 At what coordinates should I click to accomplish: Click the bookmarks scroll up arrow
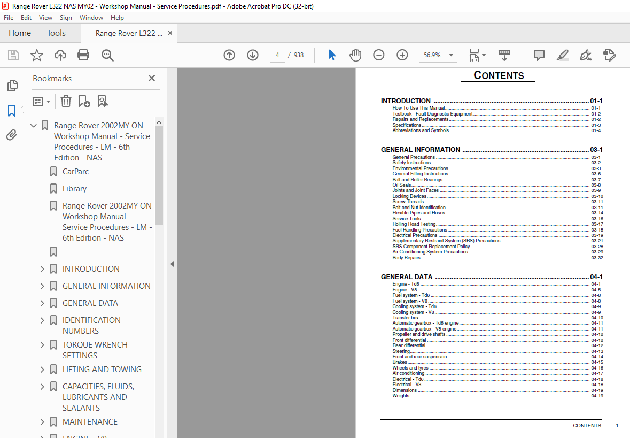pyautogui.click(x=159, y=122)
